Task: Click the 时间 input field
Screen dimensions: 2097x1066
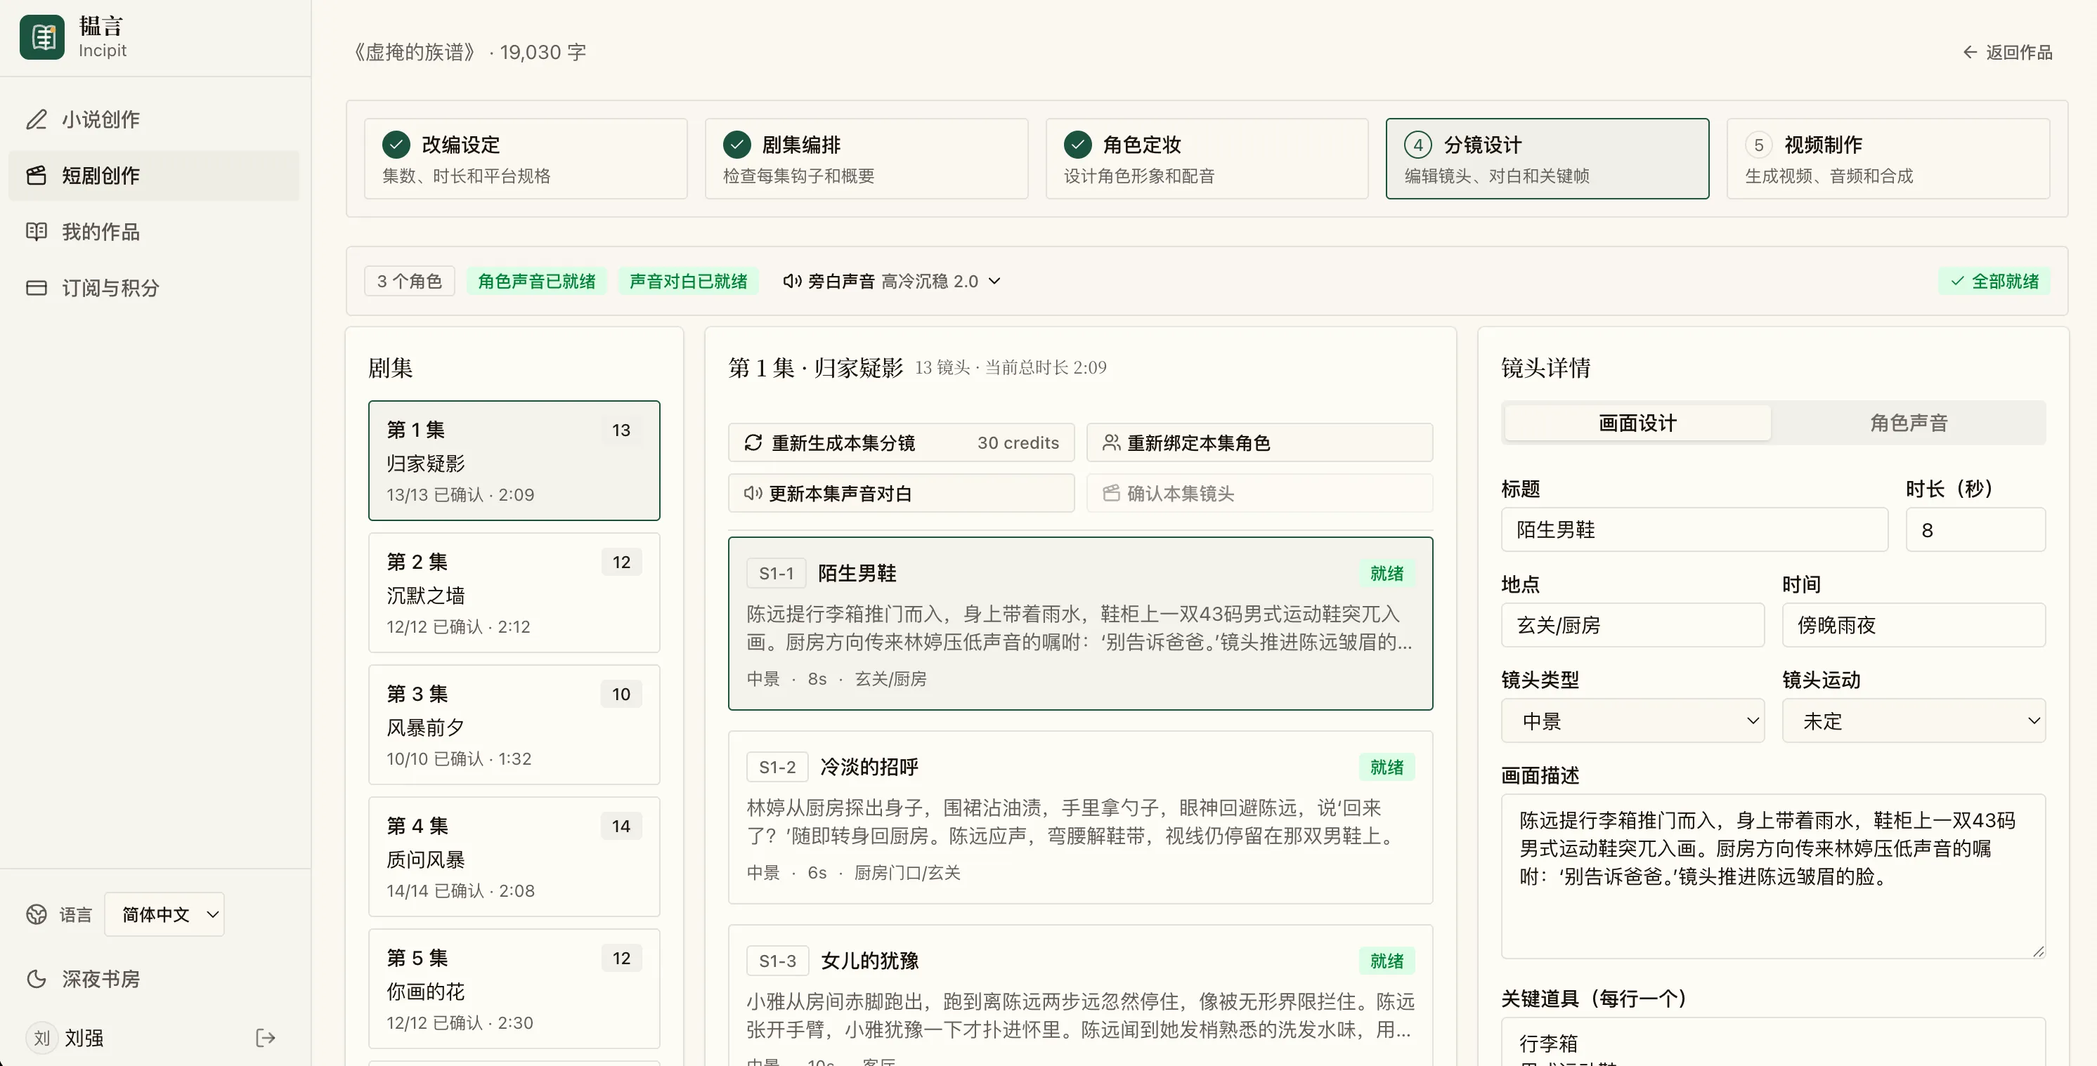Action: point(1914,625)
